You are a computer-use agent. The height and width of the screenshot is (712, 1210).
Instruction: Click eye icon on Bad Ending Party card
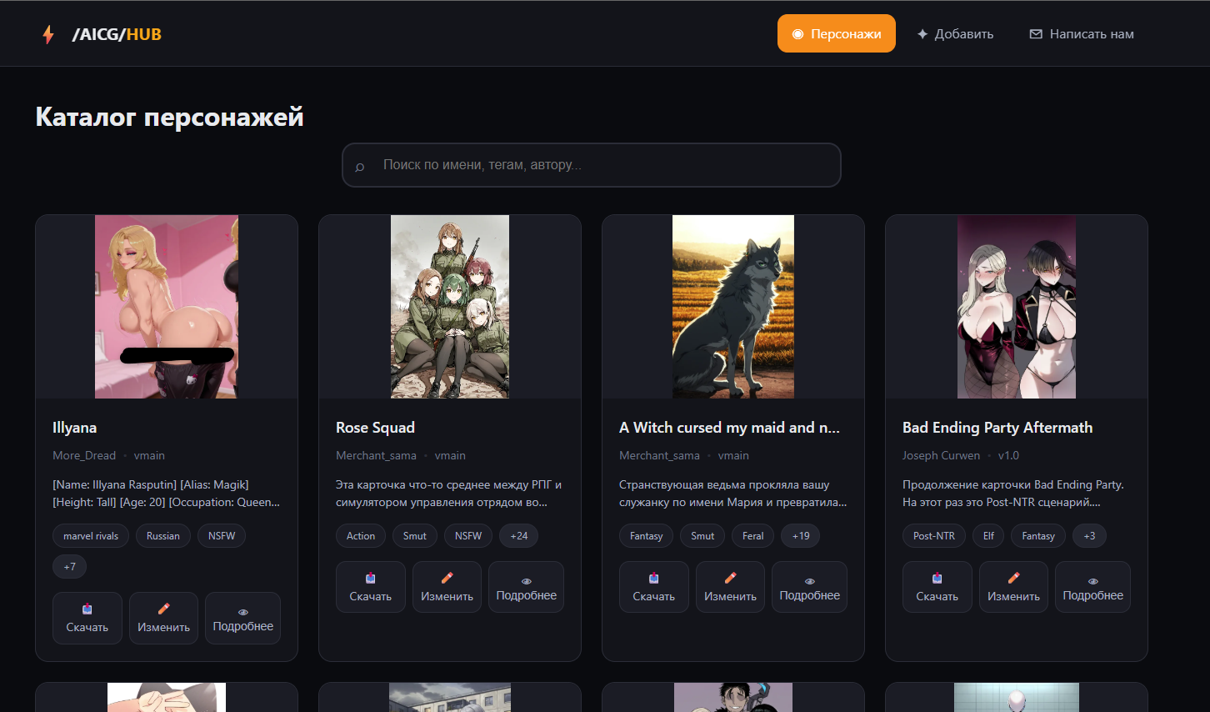coord(1092,582)
